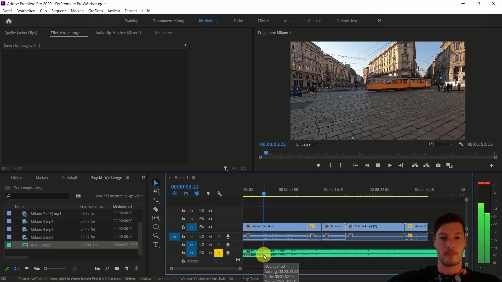Image resolution: width=502 pixels, height=282 pixels.
Task: Select the Zoom tool in toolbox
Action: (156, 236)
